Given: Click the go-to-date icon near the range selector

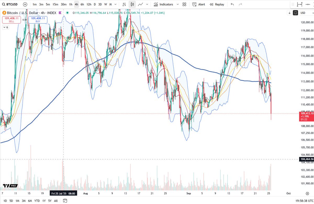Looking at the screenshot, I should [65, 200].
